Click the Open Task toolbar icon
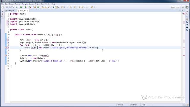The width and height of the screenshot is (190, 107). click(45, 7)
